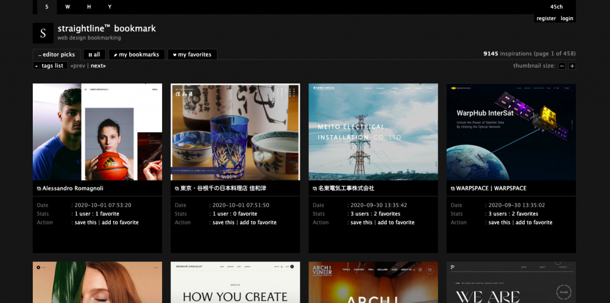Image resolution: width=610 pixels, height=303 pixels.
Task: Open the Alessandro Romagnoli title link
Action: [x=73, y=188]
